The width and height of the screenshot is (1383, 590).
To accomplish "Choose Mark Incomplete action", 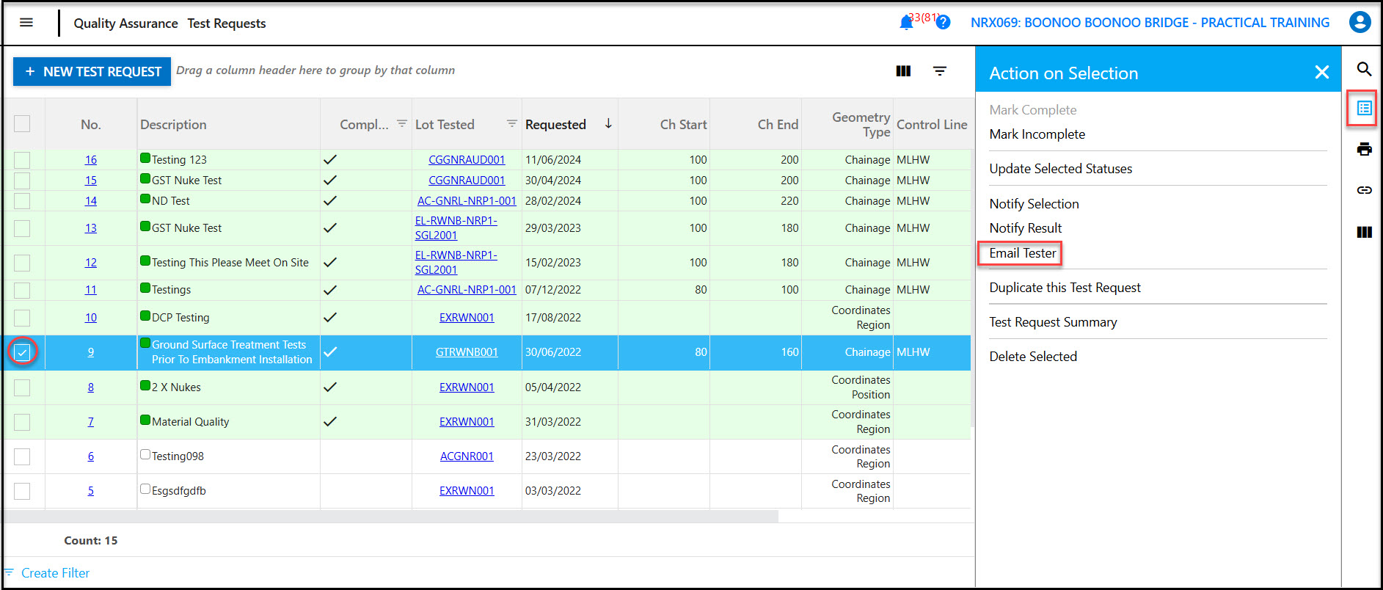I will click(x=1037, y=134).
